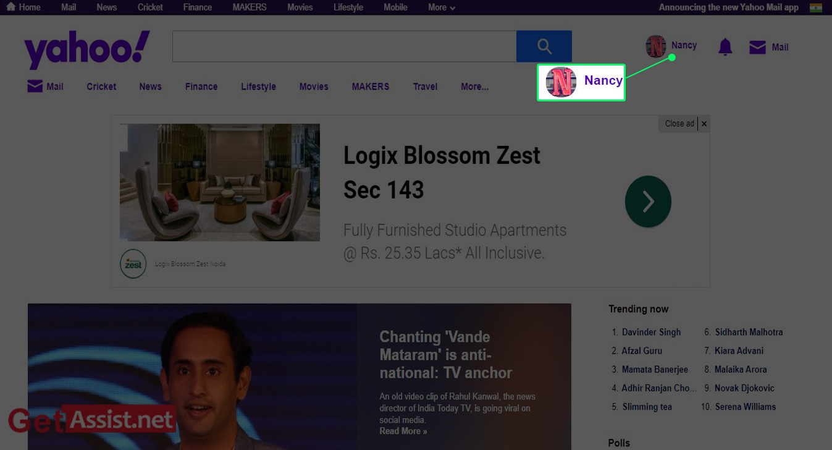Click the TV anchor story photo
The width and height of the screenshot is (832, 450).
pos(192,376)
